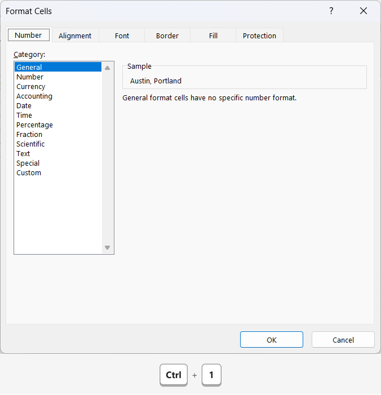Open the Protection tab
381x395 pixels.
click(x=260, y=35)
